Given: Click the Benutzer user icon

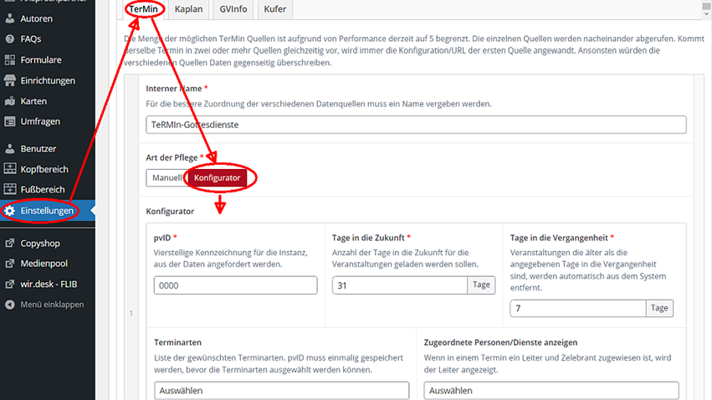Looking at the screenshot, I should [10, 148].
